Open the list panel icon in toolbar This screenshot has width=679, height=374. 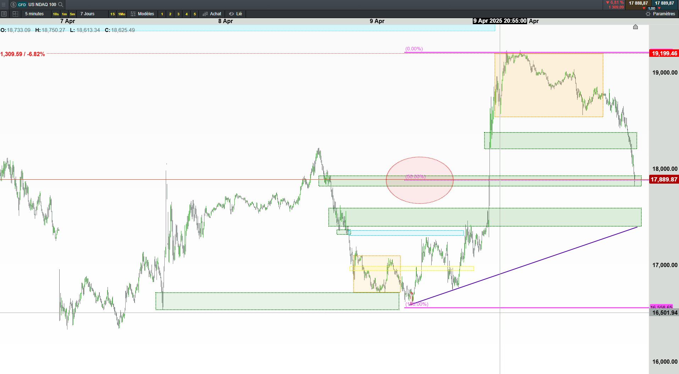point(4,14)
